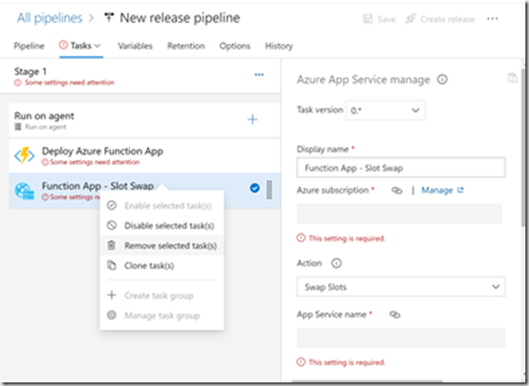
Task: Click the task info icon next to Azure App Service manage
Action: click(x=442, y=80)
